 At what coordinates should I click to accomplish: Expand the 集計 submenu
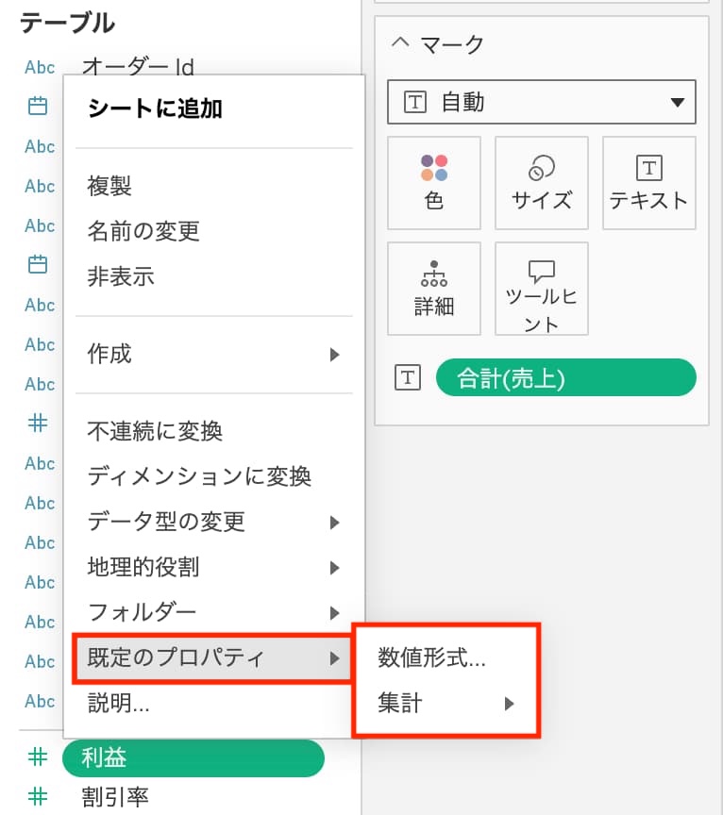[446, 703]
